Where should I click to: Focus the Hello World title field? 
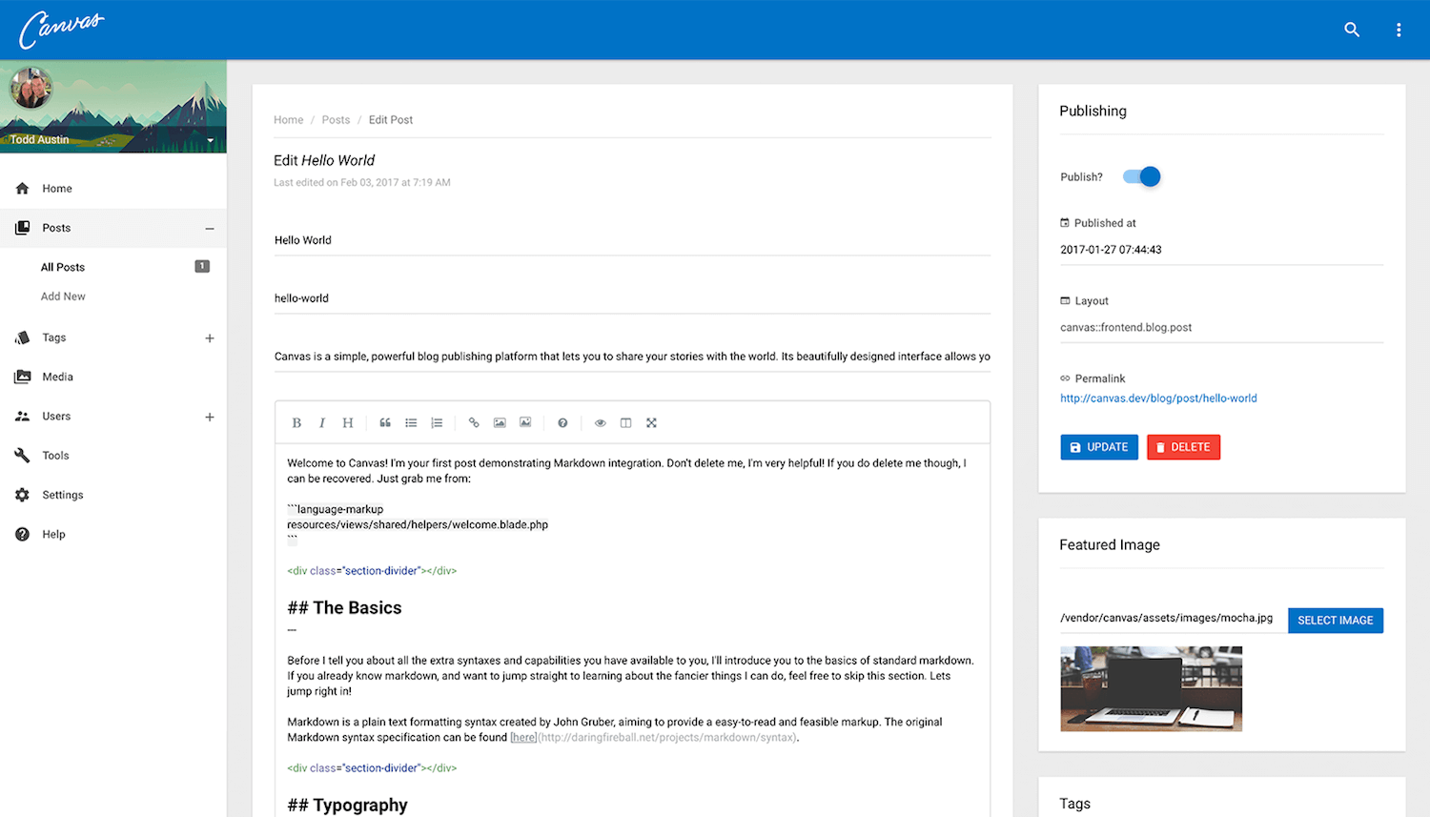632,240
